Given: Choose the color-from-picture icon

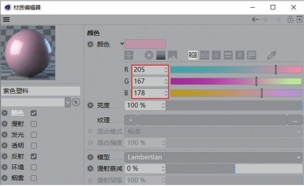Looking at the screenshot, I should 173,55.
